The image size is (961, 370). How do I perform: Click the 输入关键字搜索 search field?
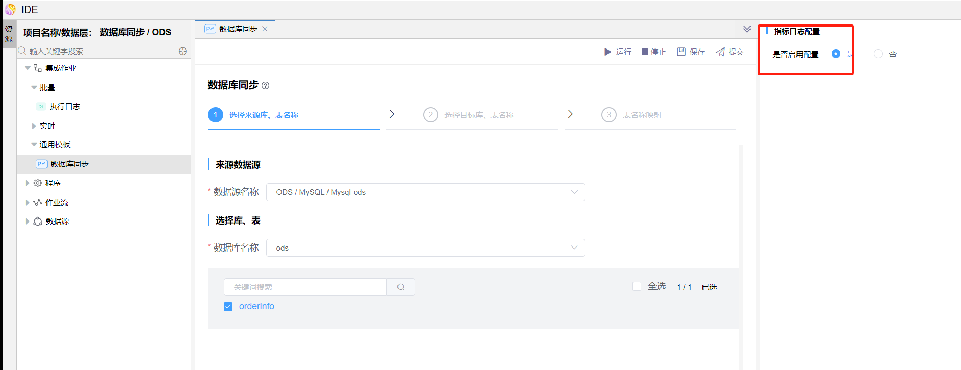coord(100,51)
